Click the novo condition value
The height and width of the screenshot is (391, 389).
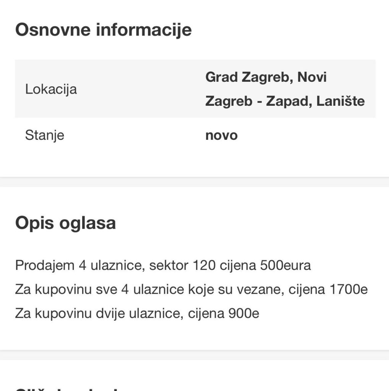pos(221,136)
